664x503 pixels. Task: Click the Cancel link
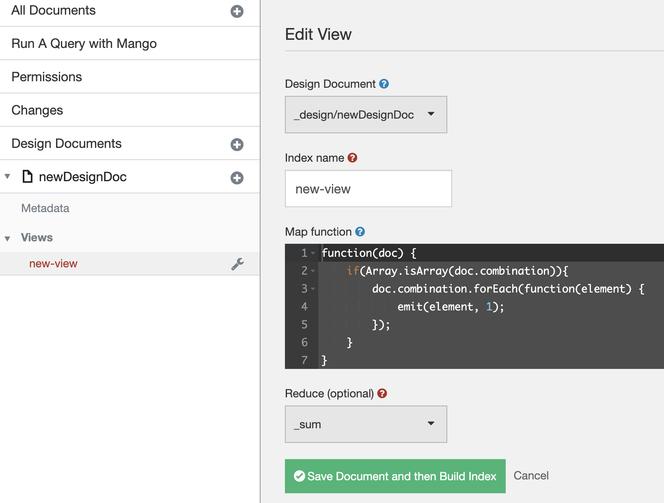click(531, 476)
